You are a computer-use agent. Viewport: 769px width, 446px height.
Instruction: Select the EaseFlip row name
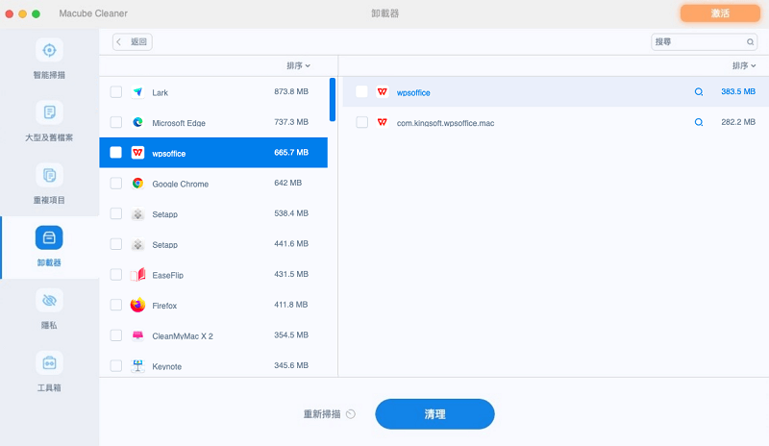pyautogui.click(x=167, y=275)
